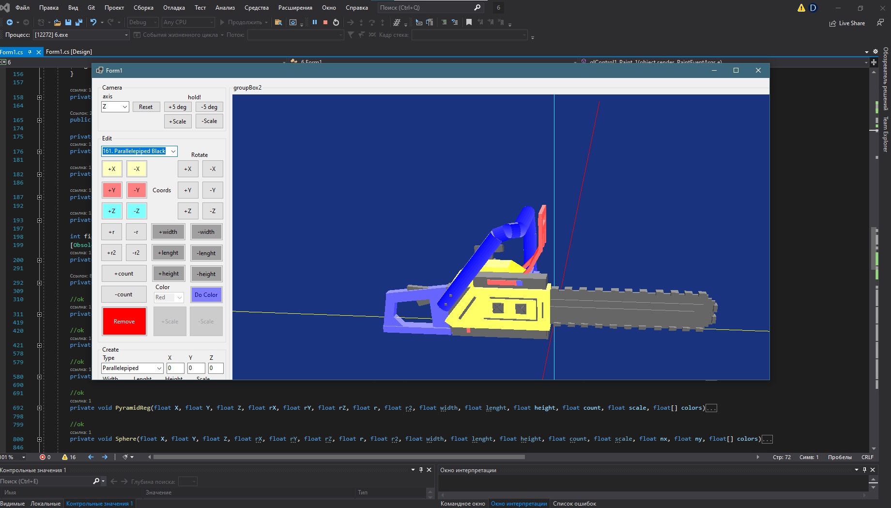Open the Process dropdown showing 6.exe
This screenshot has height=508, width=891.
[81, 35]
